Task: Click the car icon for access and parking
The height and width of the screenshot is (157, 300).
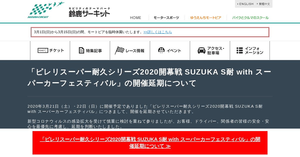Action: [201, 50]
